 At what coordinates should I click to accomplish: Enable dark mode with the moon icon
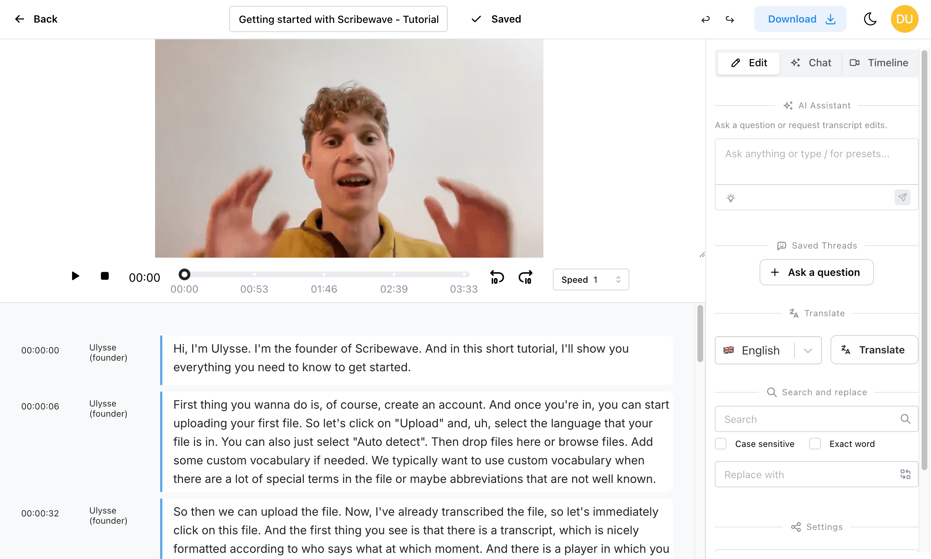click(x=870, y=19)
